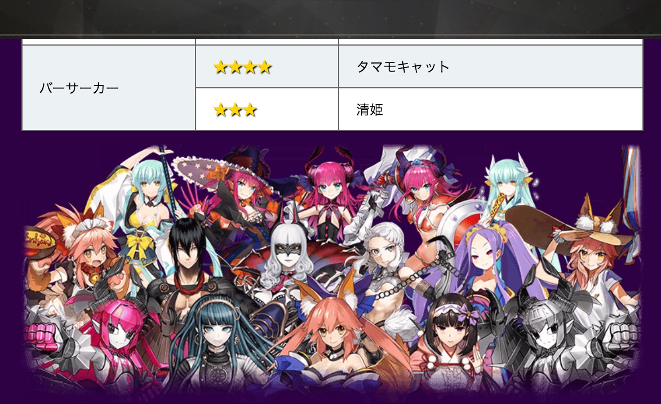This screenshot has width=661, height=404.
Task: Click the three-star rarity icons
Action: click(x=235, y=110)
